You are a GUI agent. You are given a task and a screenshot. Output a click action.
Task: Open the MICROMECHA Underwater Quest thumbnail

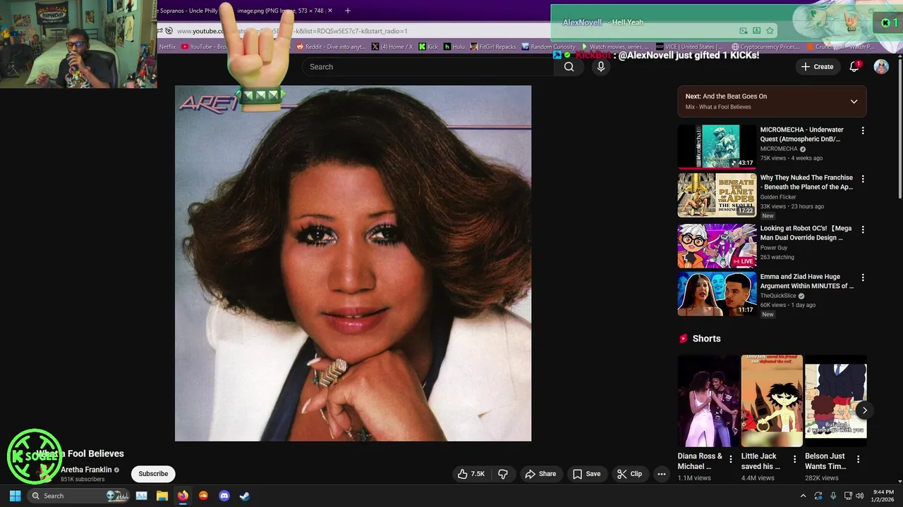pyautogui.click(x=717, y=147)
